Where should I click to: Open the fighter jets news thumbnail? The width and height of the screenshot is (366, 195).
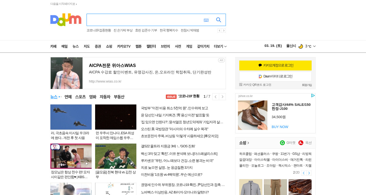71,117
